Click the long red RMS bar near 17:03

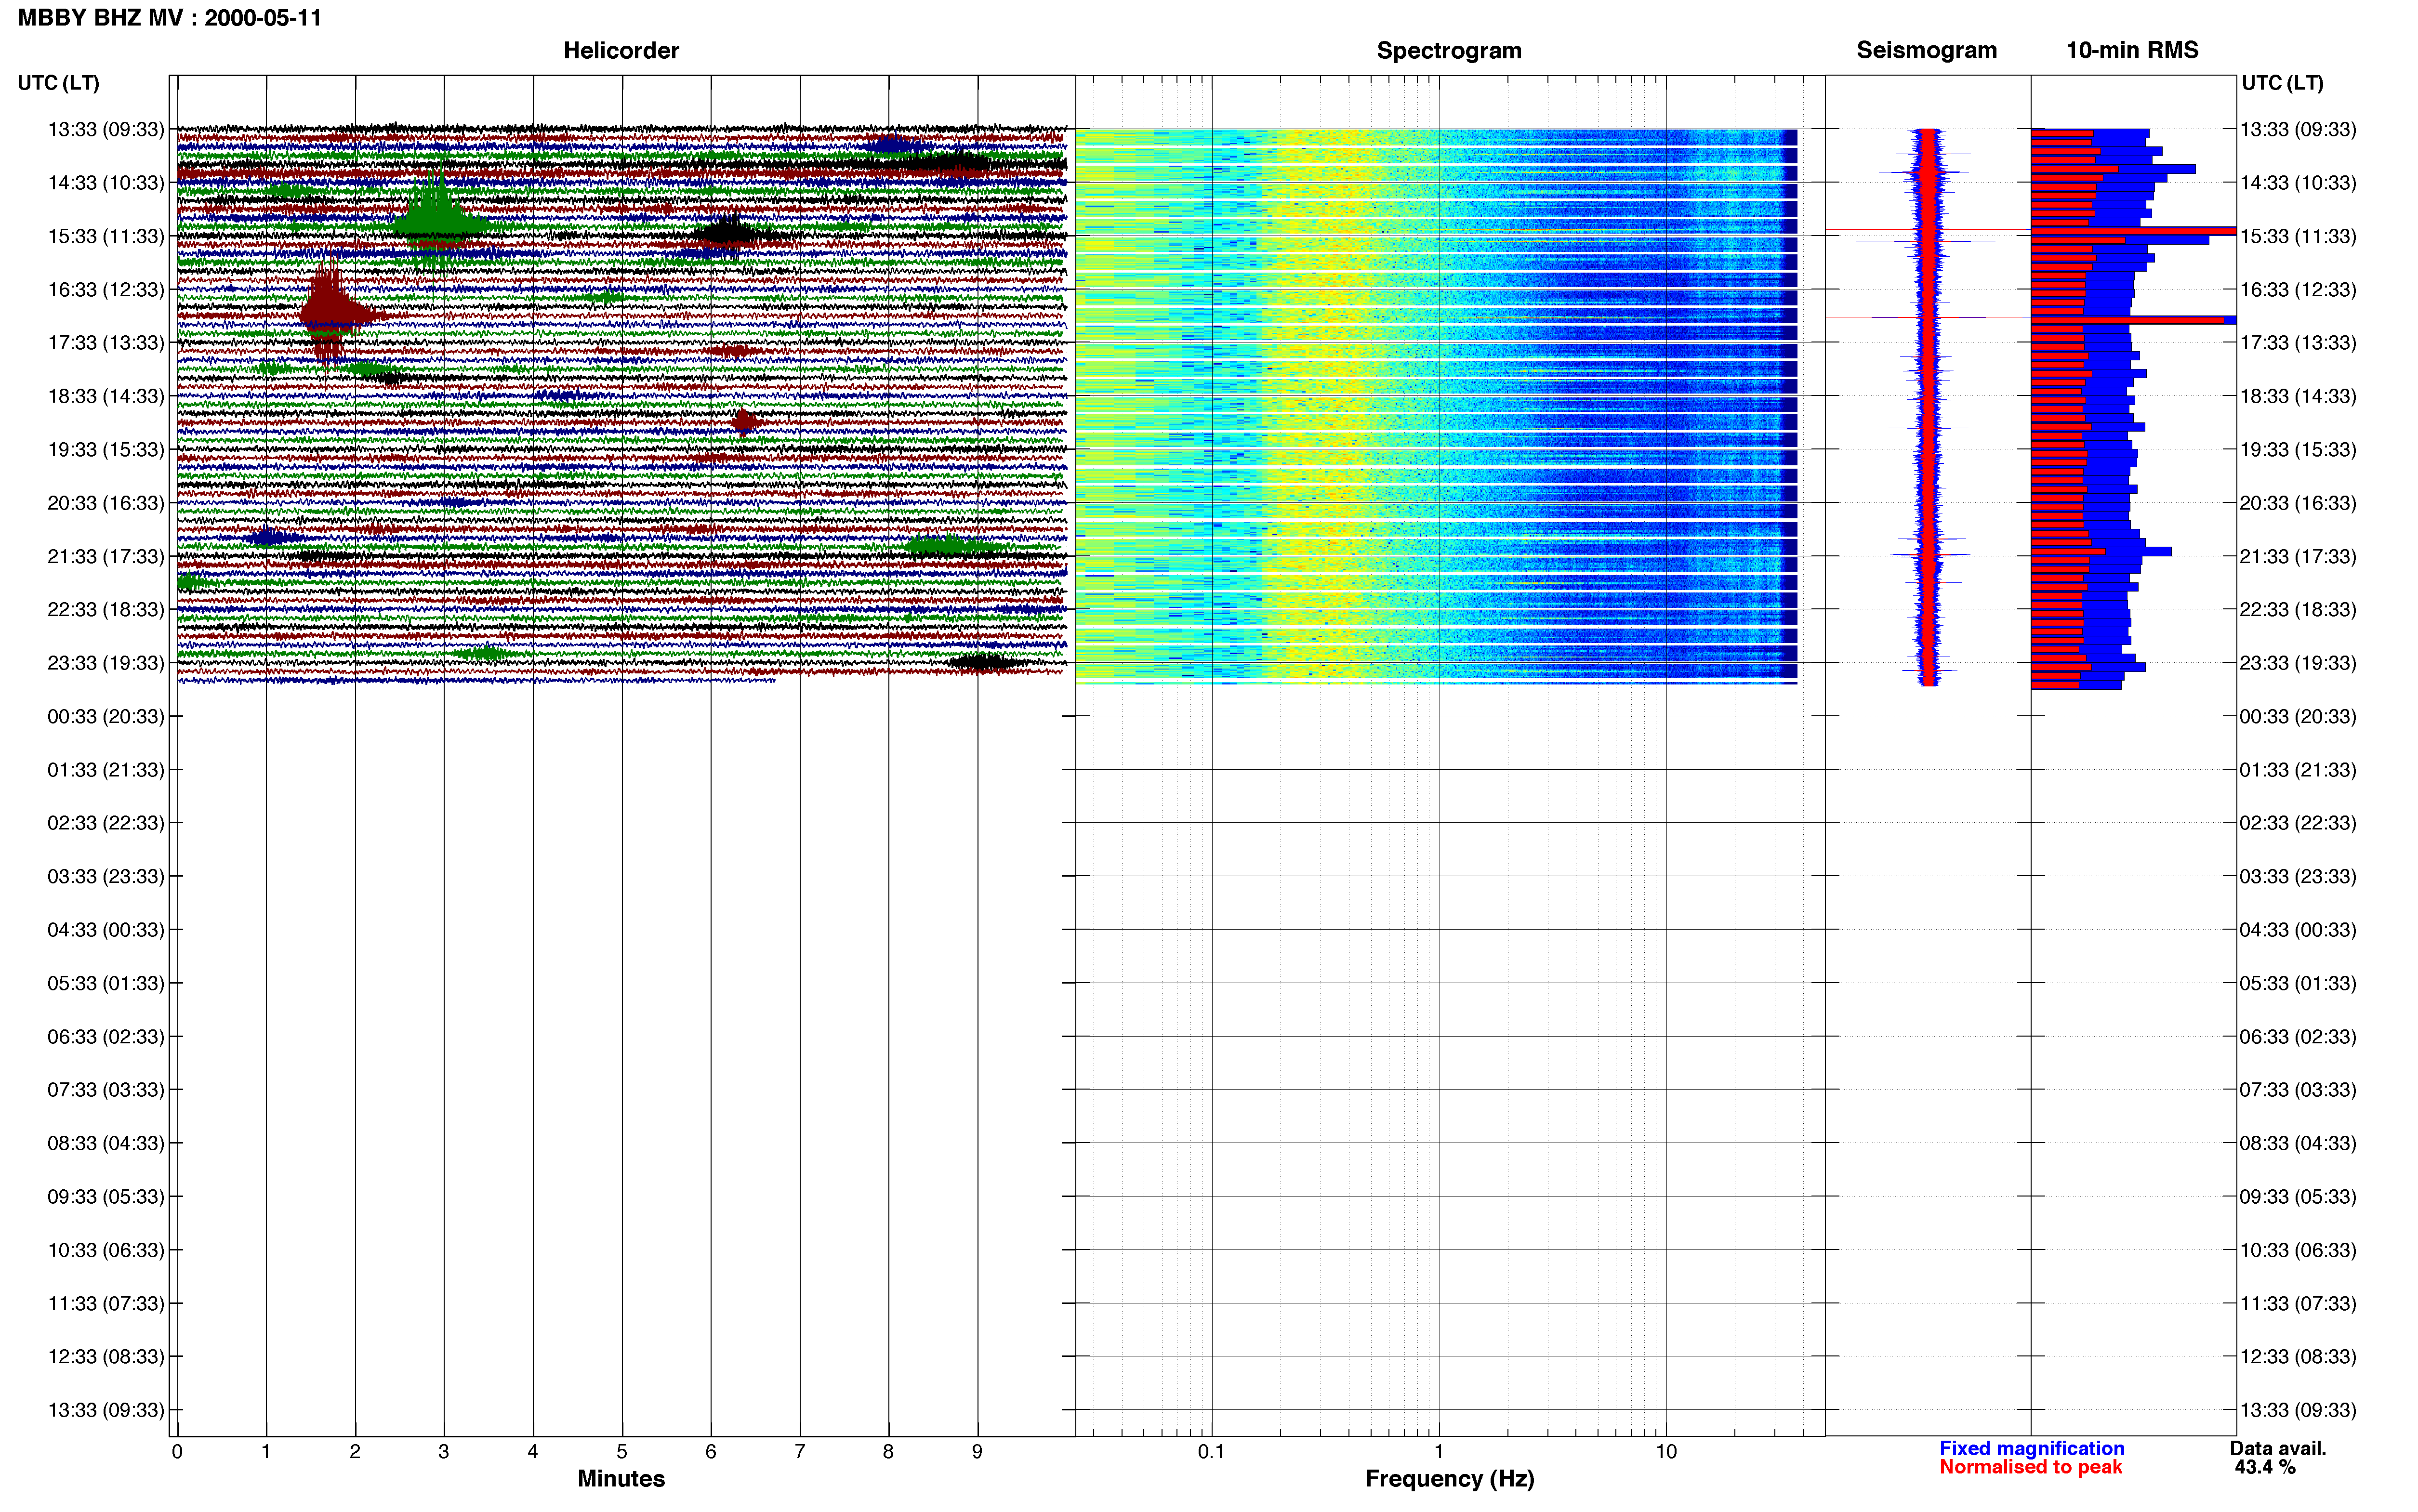(2127, 320)
